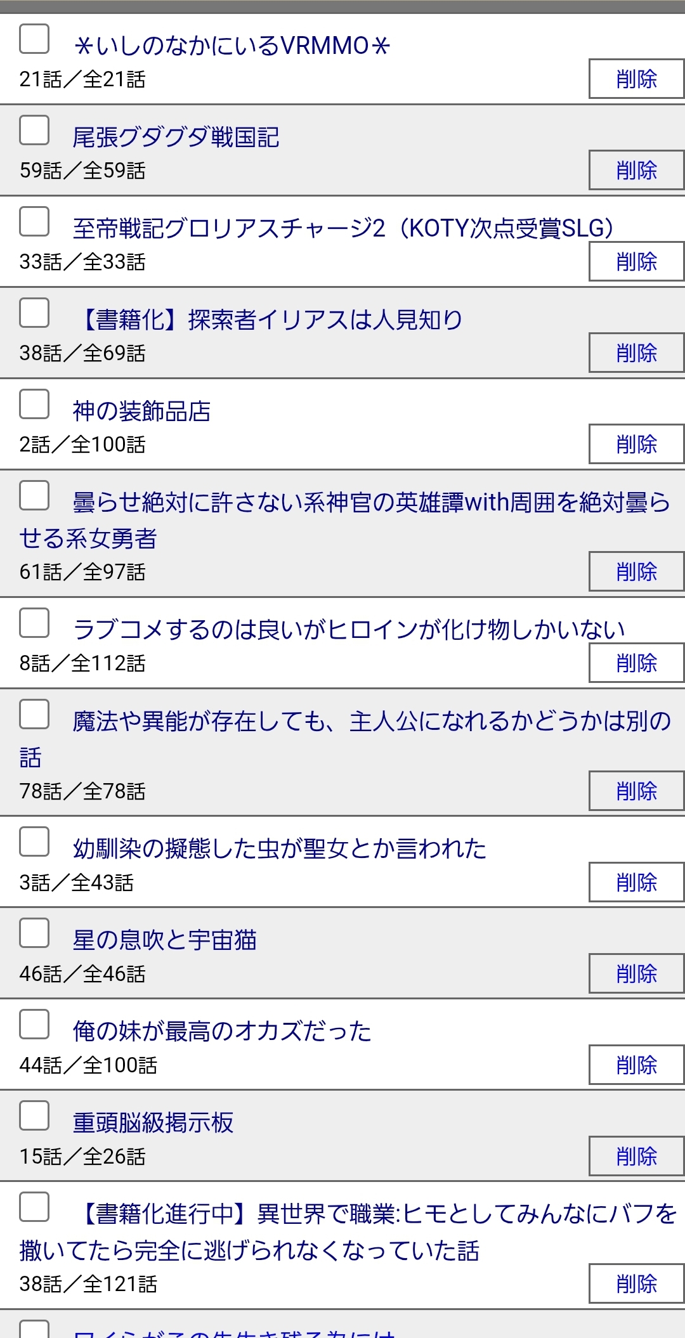Select the checkbox for 神の装飾品店

coord(34,405)
